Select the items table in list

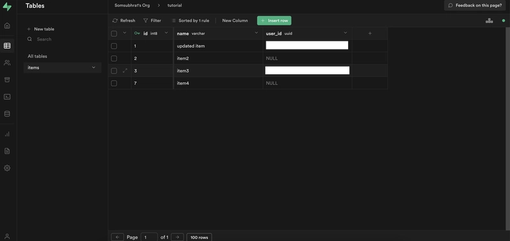pos(62,68)
